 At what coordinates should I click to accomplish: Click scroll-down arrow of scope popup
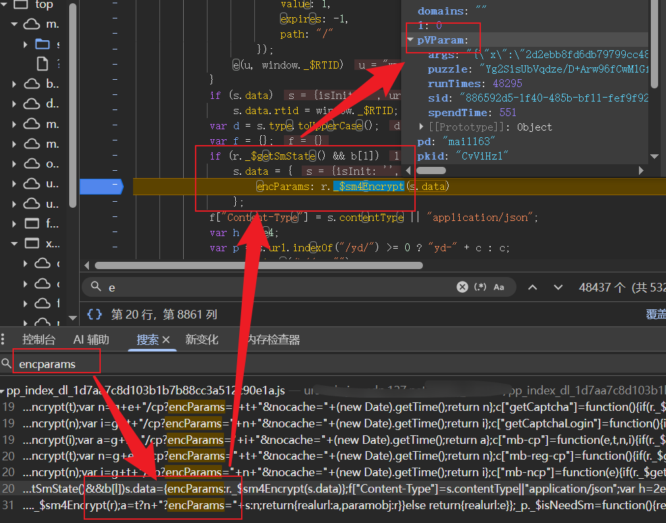click(655, 156)
